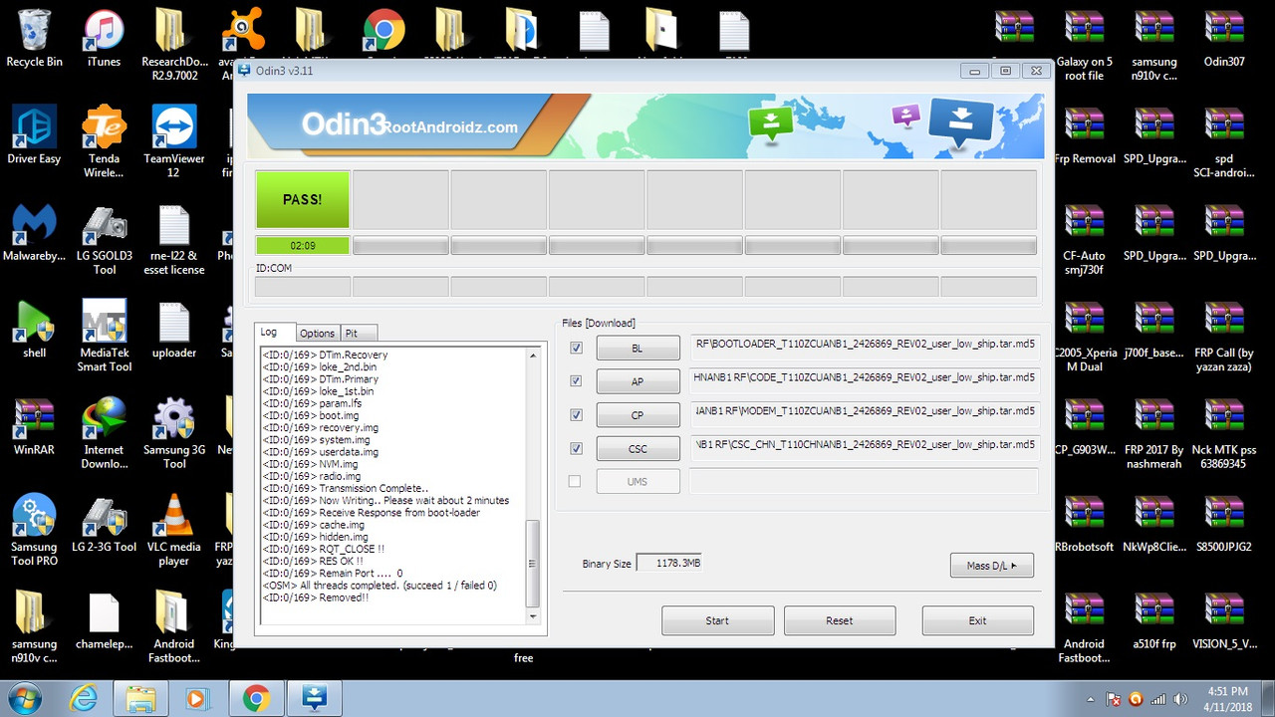Browse for the BL bootloader file
This screenshot has width=1275, height=717.
pos(637,349)
